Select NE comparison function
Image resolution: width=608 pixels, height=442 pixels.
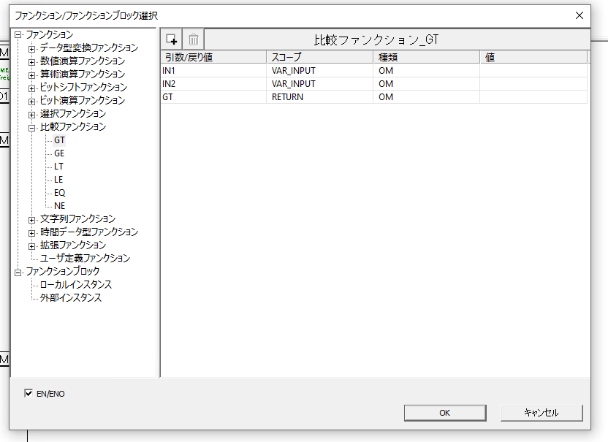pos(59,206)
